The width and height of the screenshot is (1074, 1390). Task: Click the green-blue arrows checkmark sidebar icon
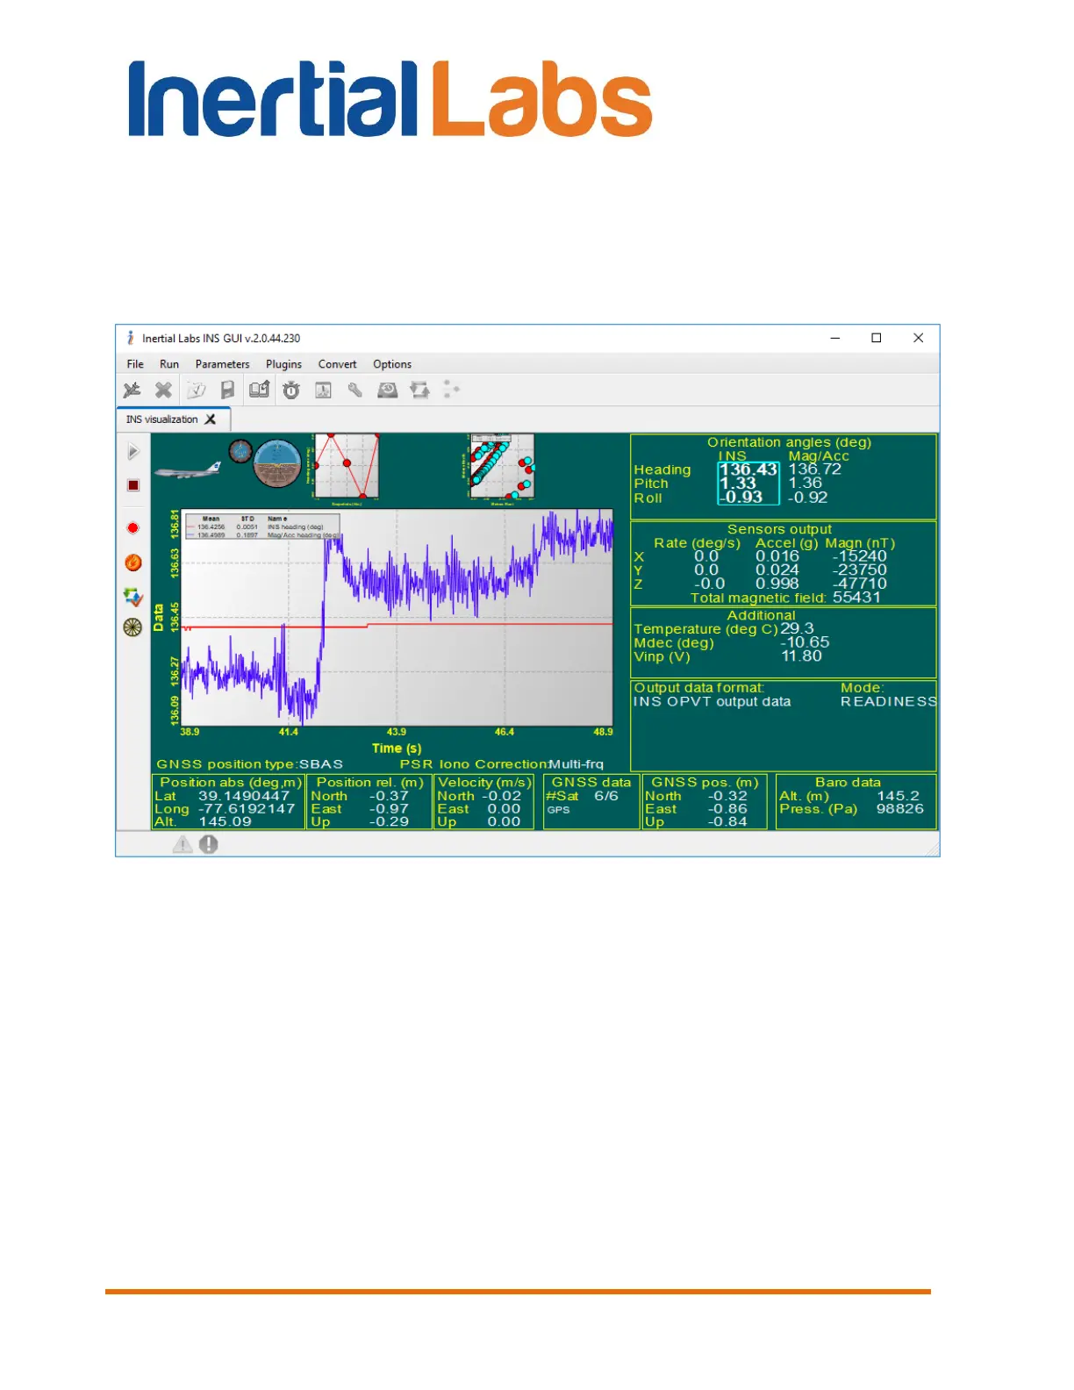coord(133,597)
